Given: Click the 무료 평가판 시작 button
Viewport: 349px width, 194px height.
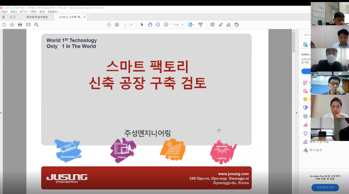Looking at the screenshot, I should click(325, 188).
